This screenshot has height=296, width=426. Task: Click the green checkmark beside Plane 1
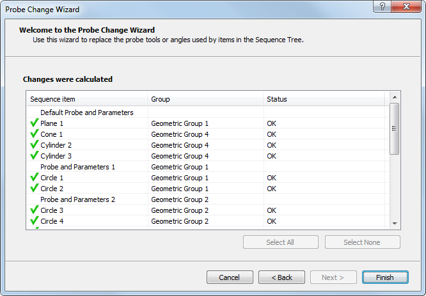pyautogui.click(x=34, y=123)
